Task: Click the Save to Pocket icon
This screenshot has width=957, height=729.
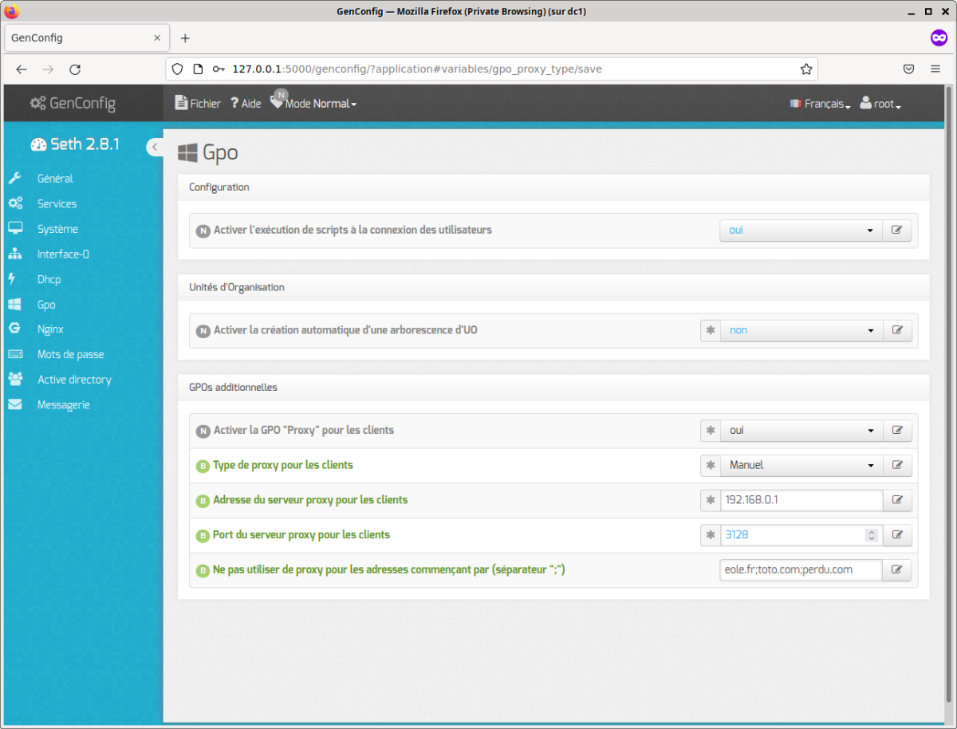Action: tap(908, 69)
